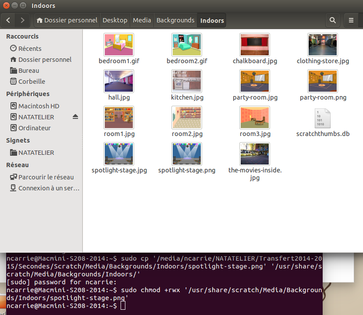Viewport: 363px width, 315px height.
Task: Go to Backgrounds in the path bar
Action: click(x=175, y=20)
